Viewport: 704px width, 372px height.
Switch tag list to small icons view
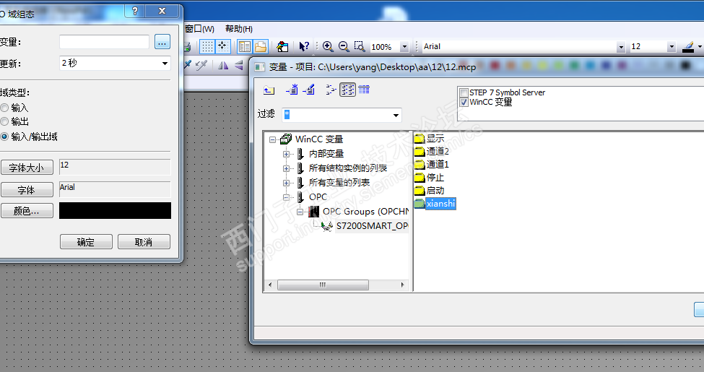(331, 90)
